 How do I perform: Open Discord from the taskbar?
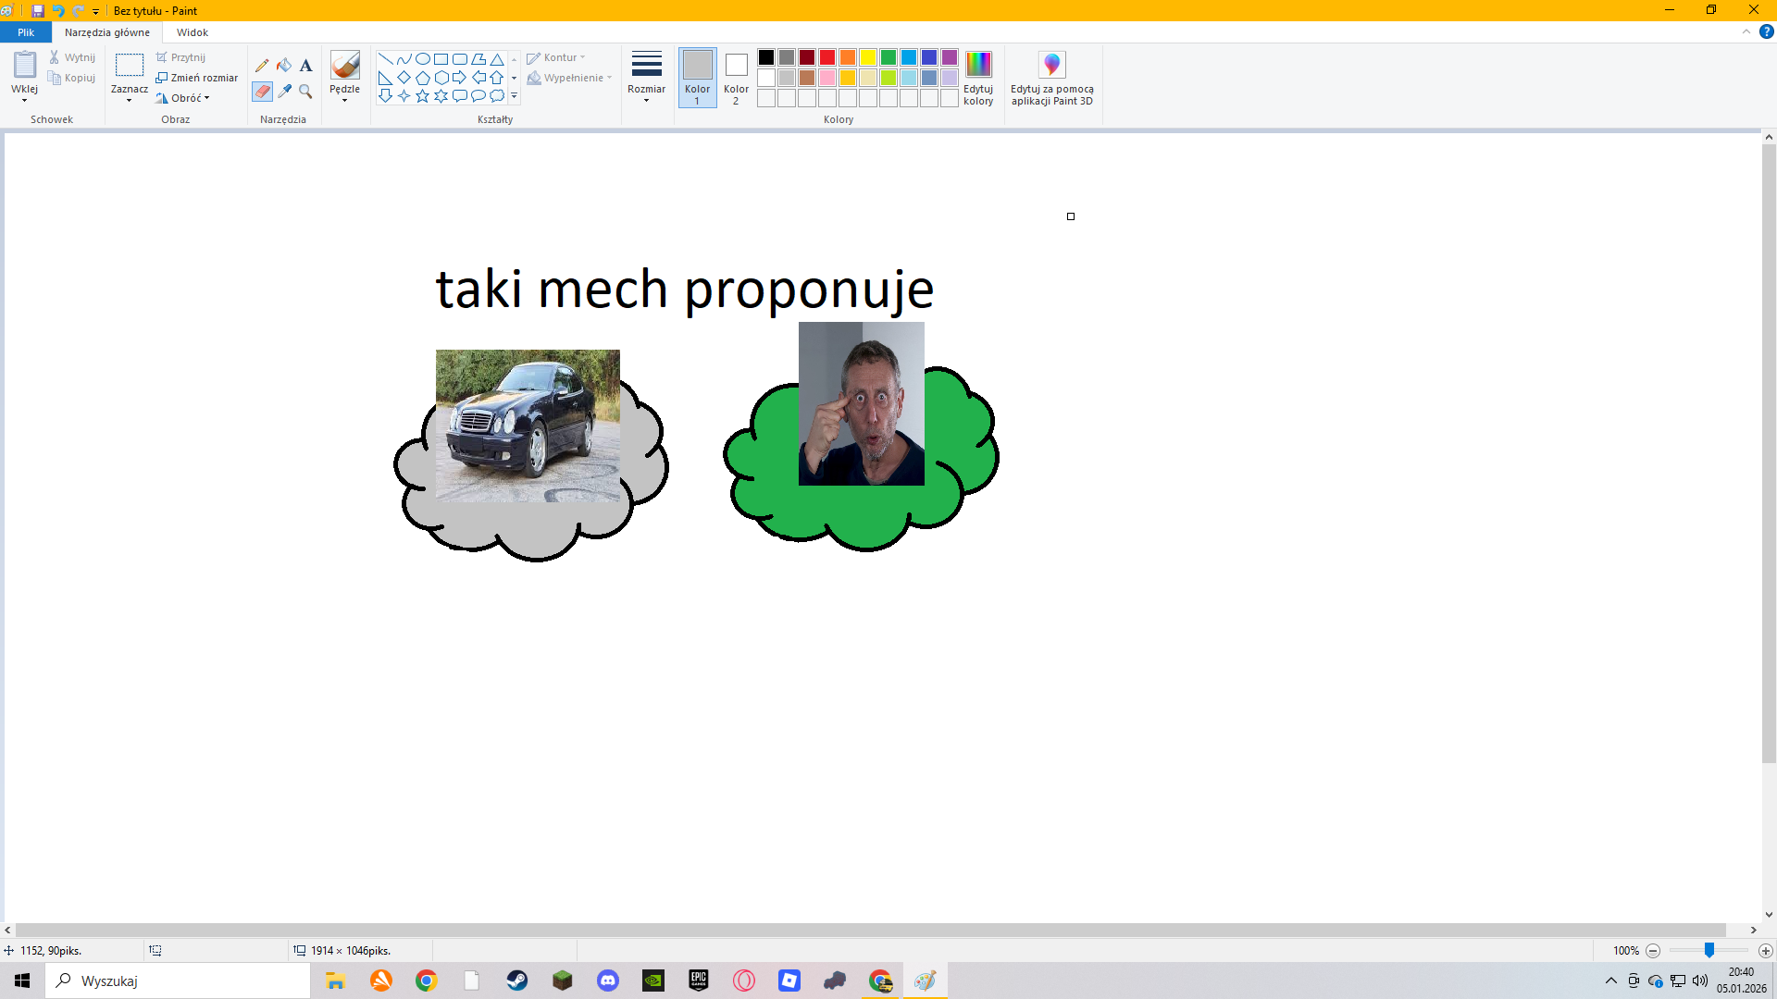click(608, 980)
